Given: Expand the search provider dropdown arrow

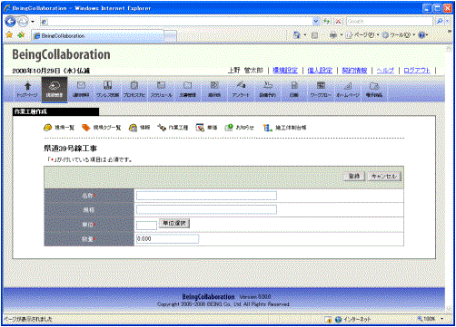Looking at the screenshot, I should [x=447, y=22].
